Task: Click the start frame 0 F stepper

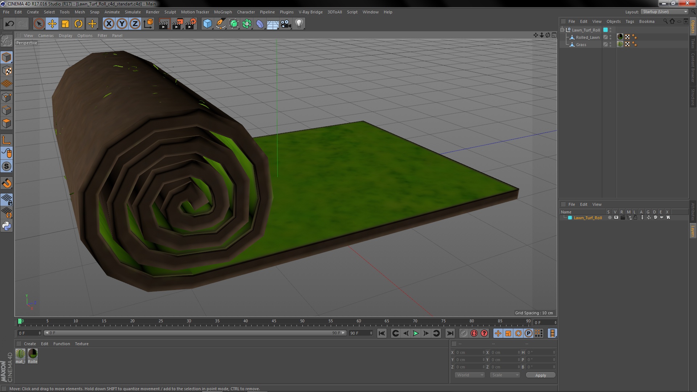Action: coord(40,333)
